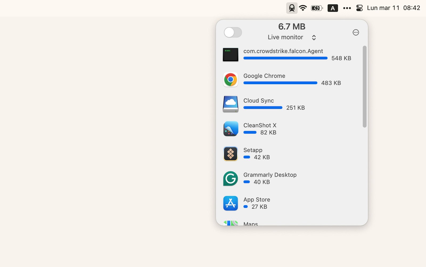Show hidden menu bar items via three dots

(347, 8)
